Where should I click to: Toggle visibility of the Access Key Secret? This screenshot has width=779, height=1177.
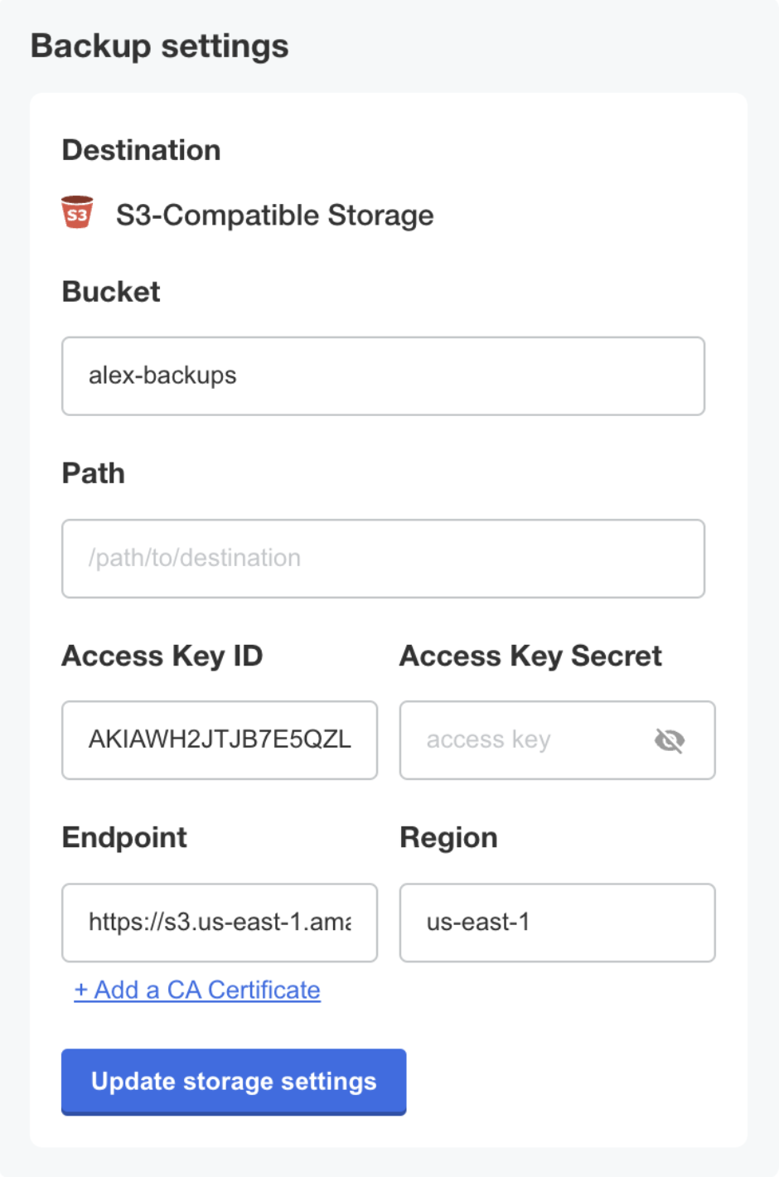[x=670, y=740]
